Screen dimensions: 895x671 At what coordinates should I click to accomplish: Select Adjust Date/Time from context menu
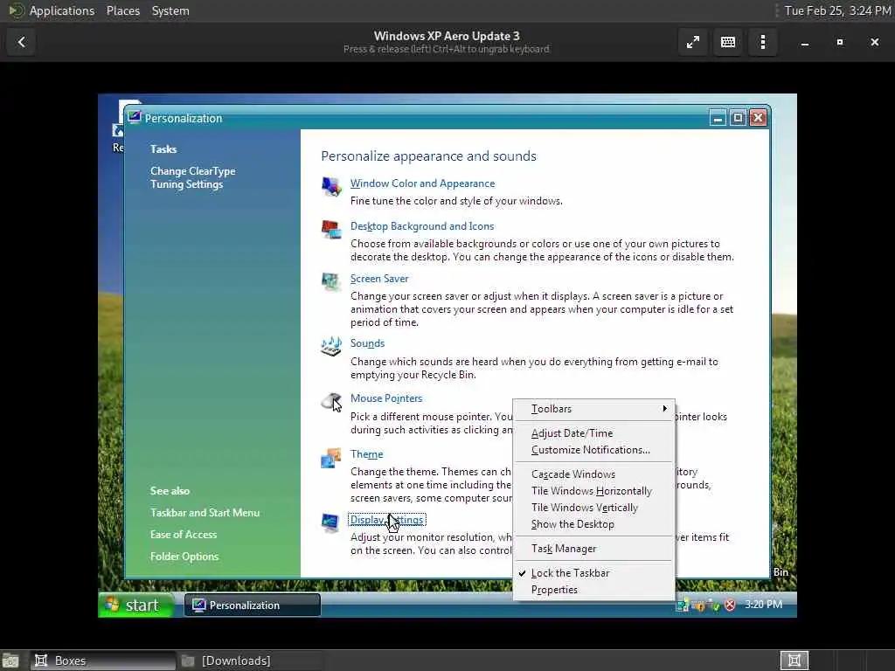pos(593,433)
